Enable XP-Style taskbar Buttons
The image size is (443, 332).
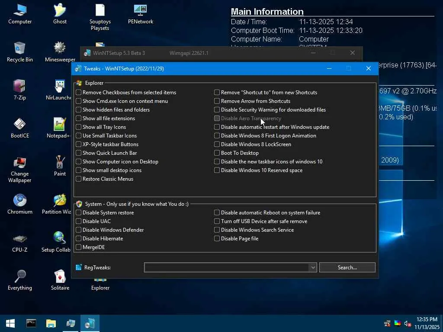(79, 144)
